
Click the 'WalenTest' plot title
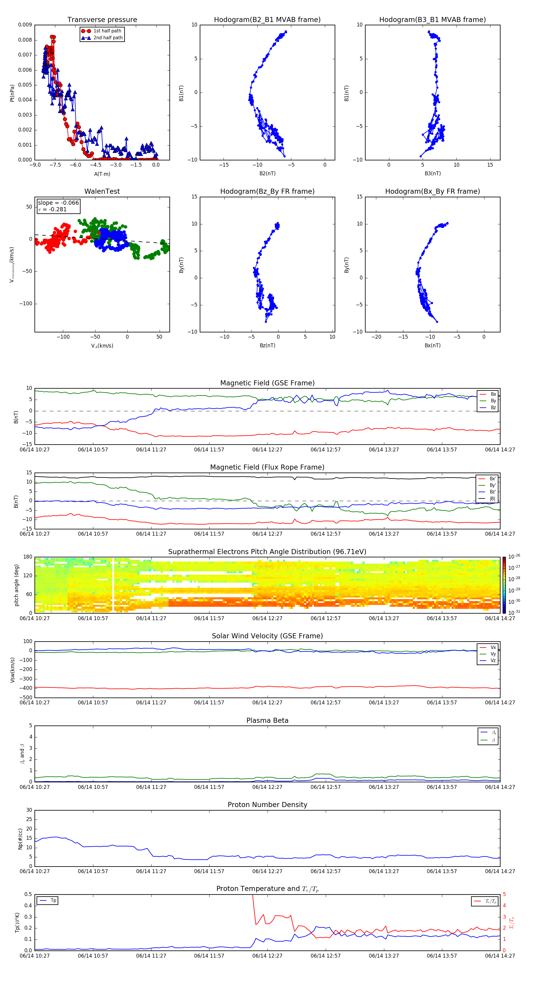[x=102, y=191]
